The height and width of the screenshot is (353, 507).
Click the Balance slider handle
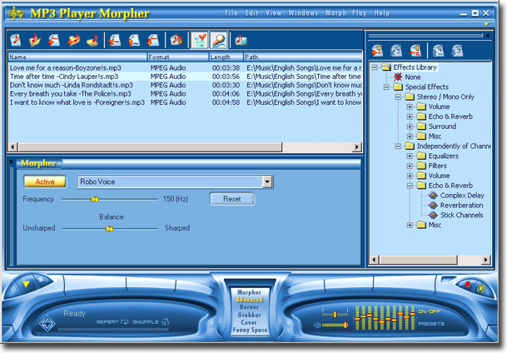click(110, 229)
